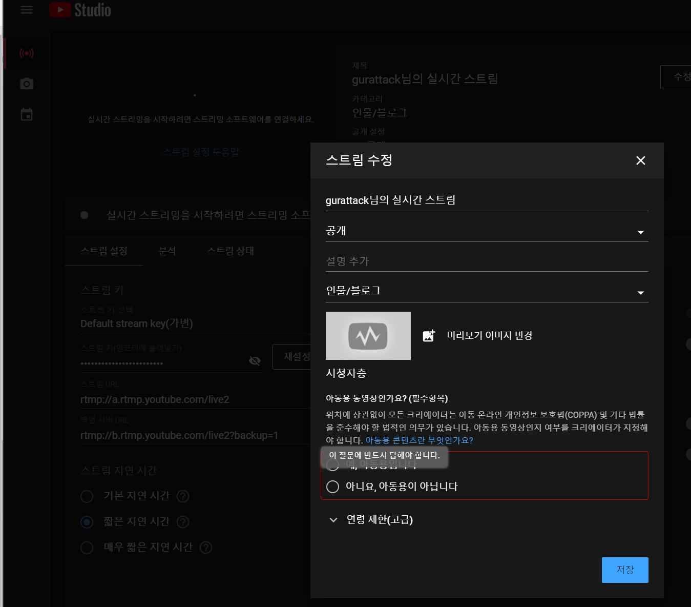Select 예, 아동용입니다 radio option

(x=333, y=464)
